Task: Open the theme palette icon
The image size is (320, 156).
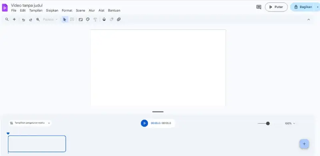Action: (x=88, y=19)
